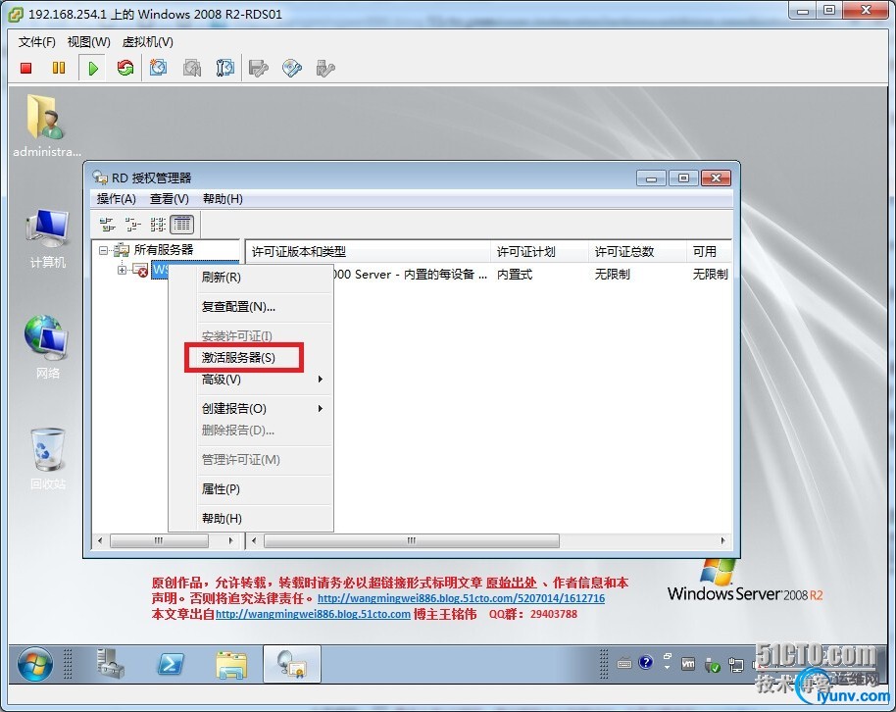896x712 pixels.
Task: Click the reset VM icon
Action: click(x=125, y=68)
